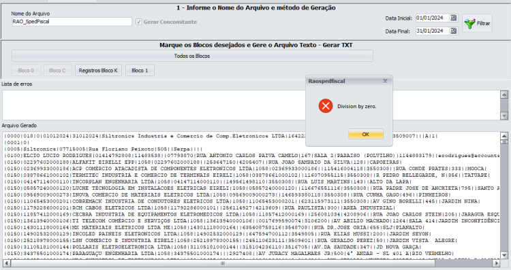Screen dimensions: 511x270
Task: Click the ELCIO LUCIO RODRIGUES line
Action: [251, 156]
